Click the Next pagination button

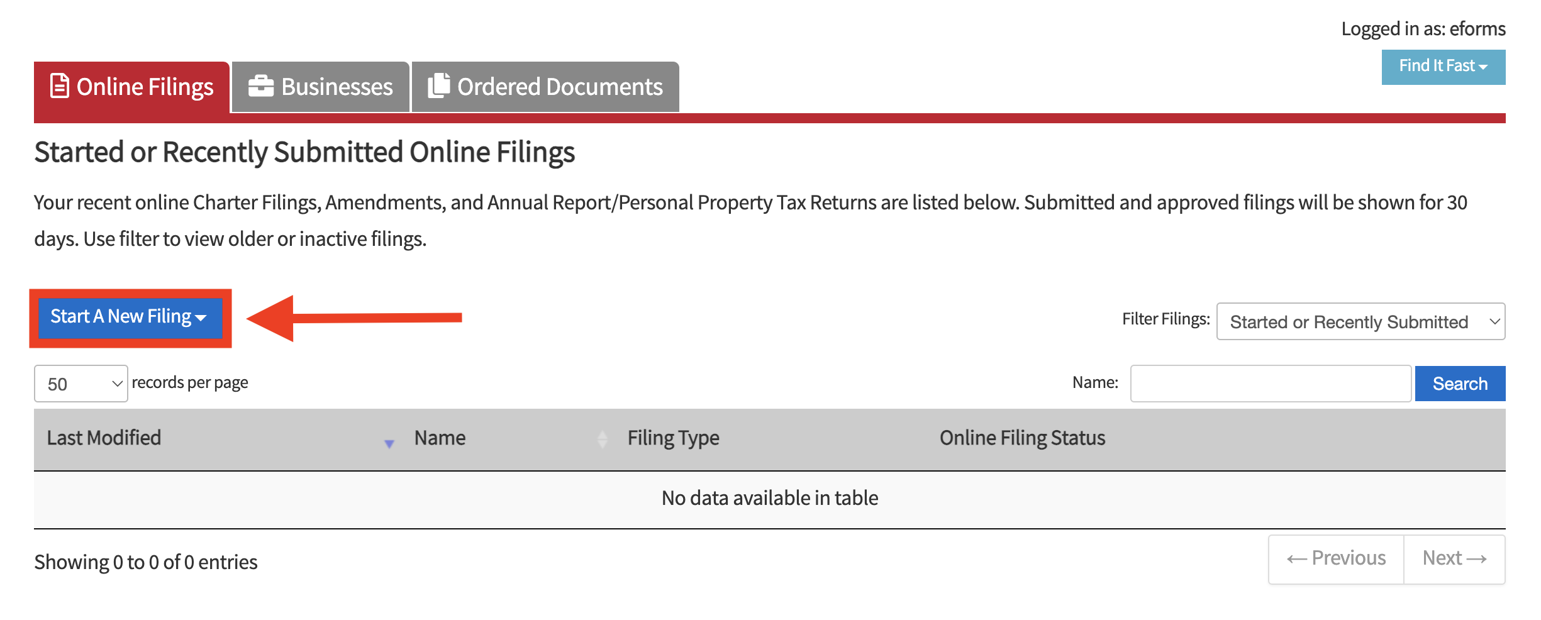pyautogui.click(x=1454, y=559)
